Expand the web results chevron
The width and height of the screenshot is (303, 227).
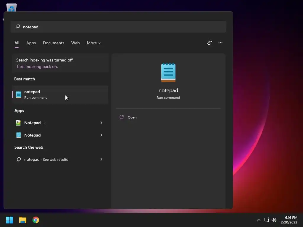pyautogui.click(x=101, y=159)
